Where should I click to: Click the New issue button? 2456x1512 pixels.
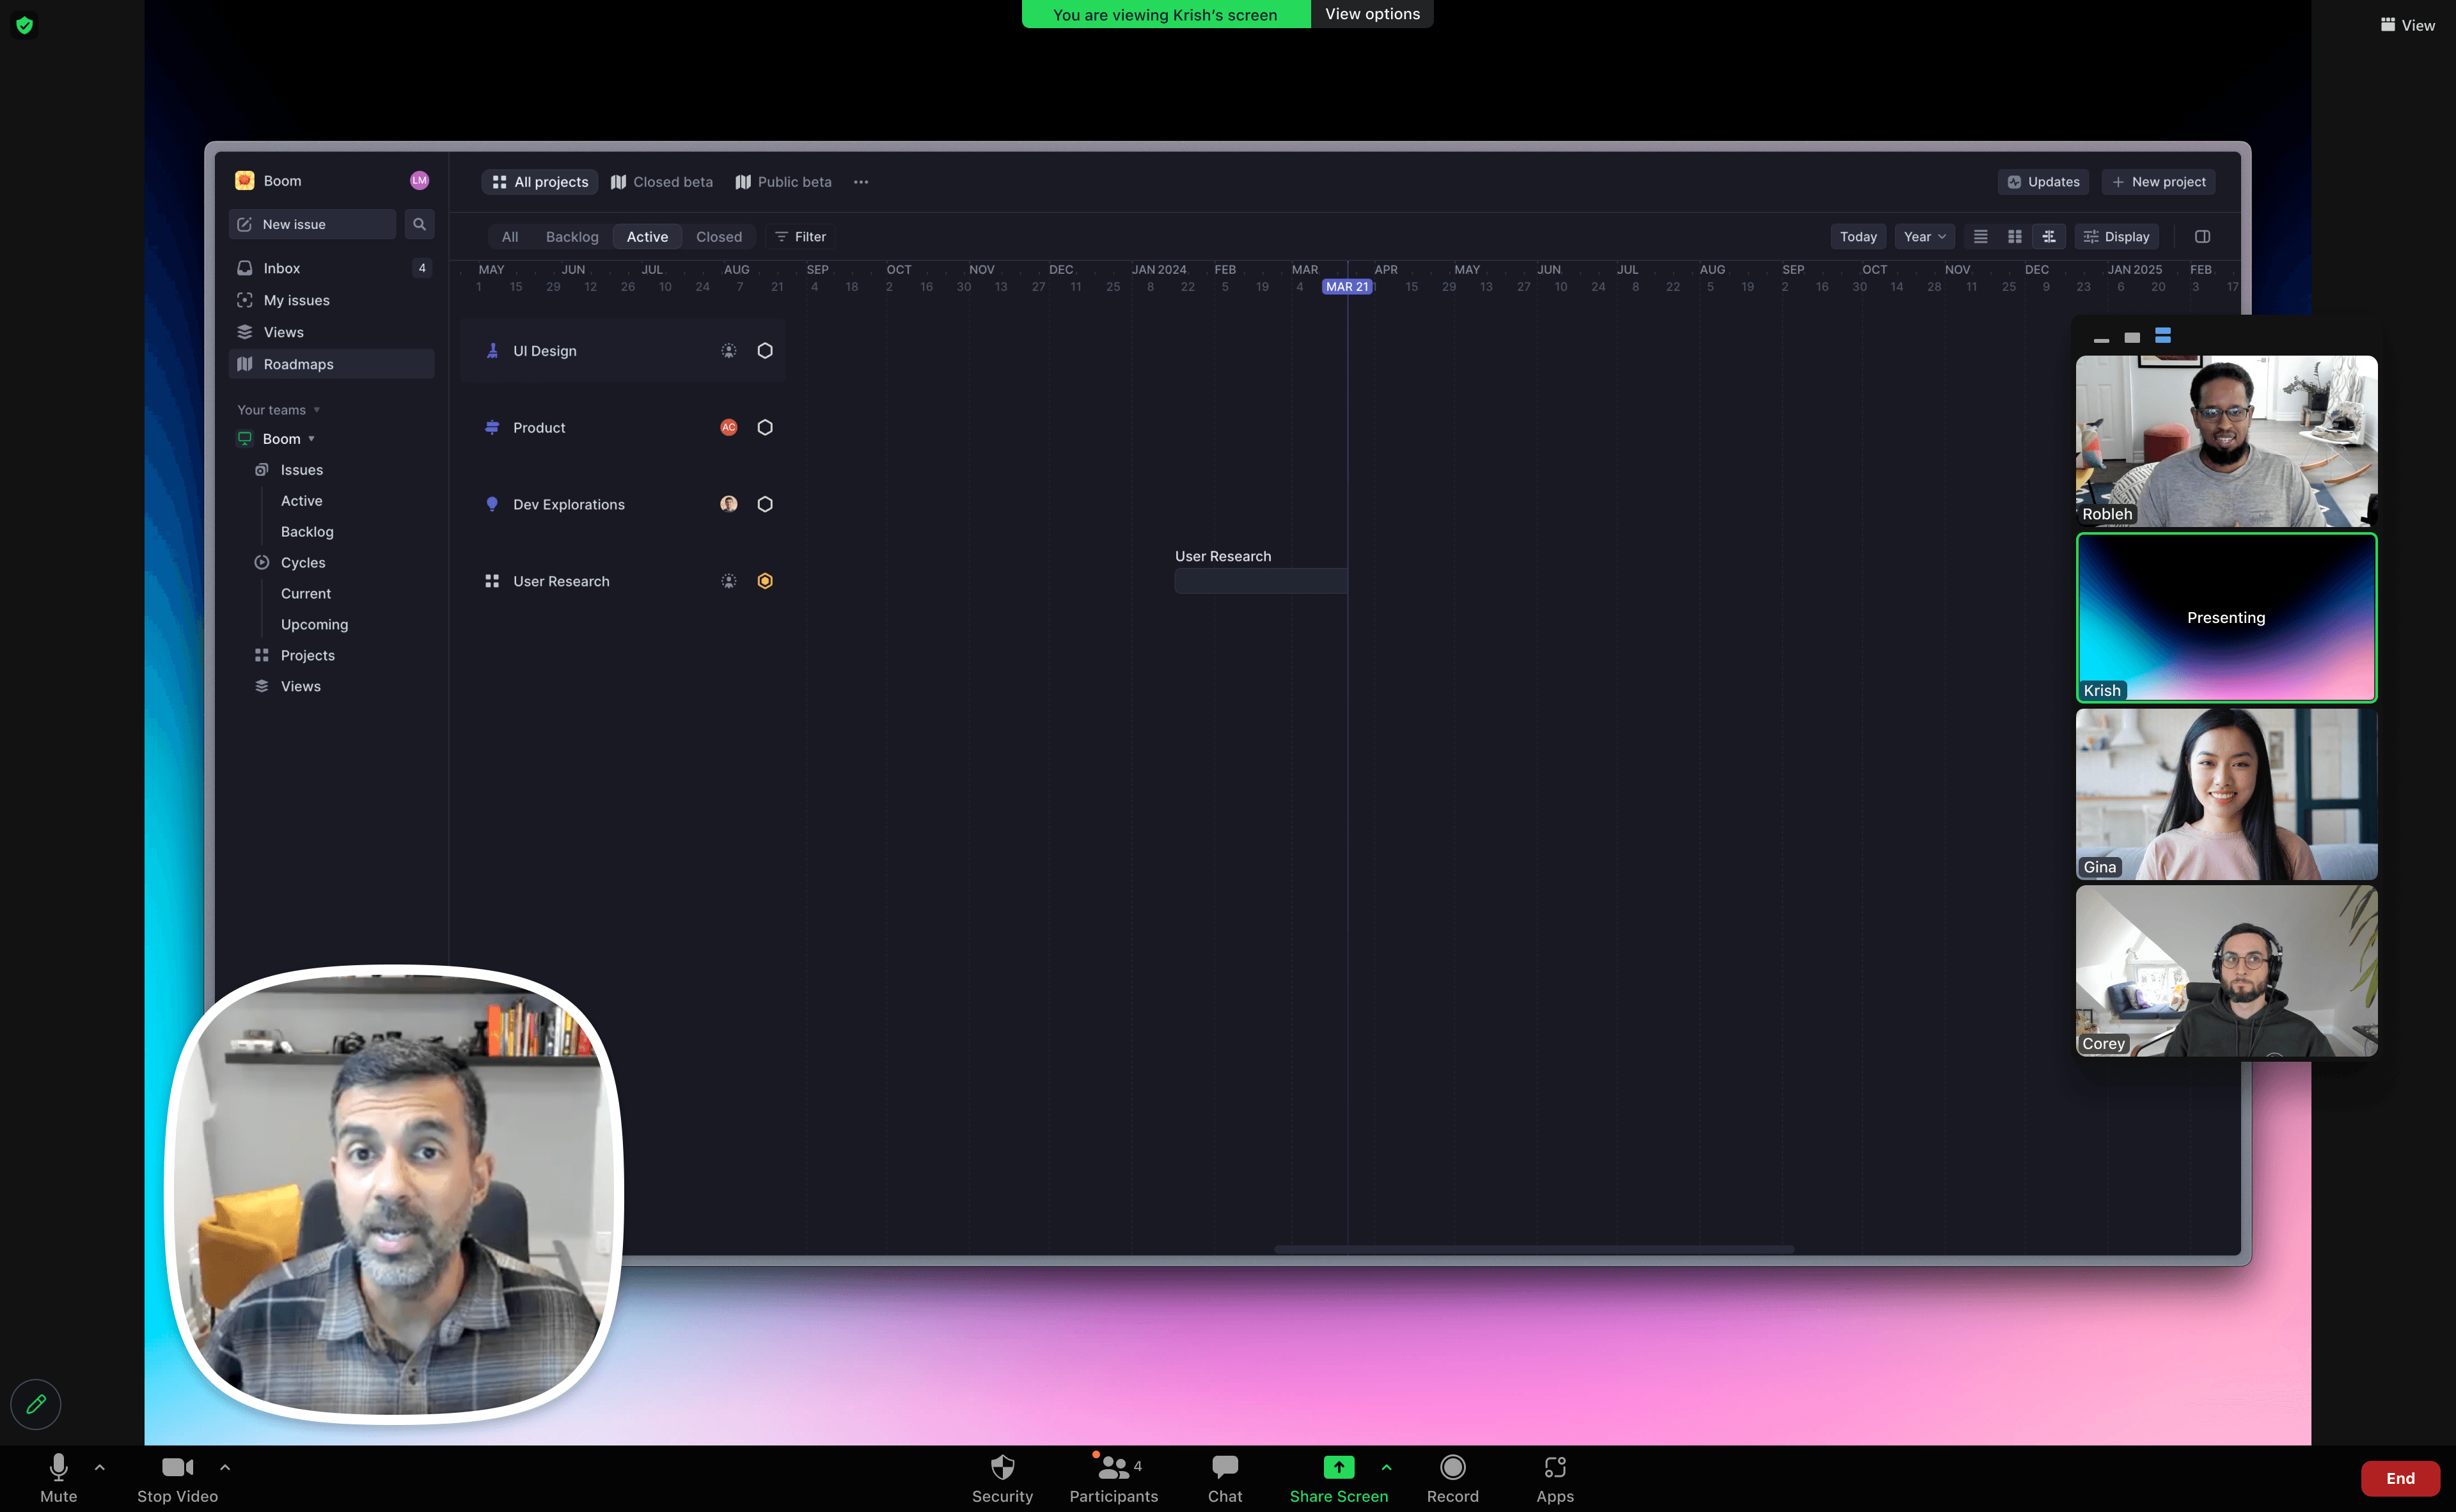[312, 224]
